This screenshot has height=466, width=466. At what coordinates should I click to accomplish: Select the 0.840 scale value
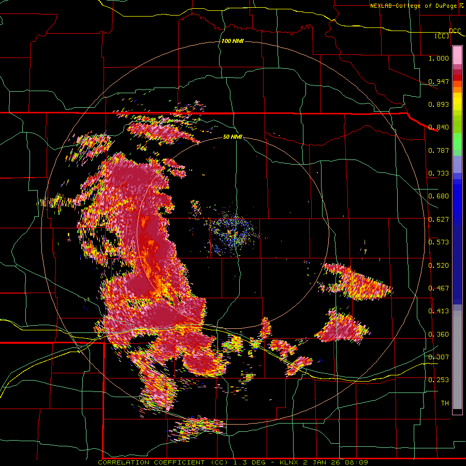tap(439, 127)
